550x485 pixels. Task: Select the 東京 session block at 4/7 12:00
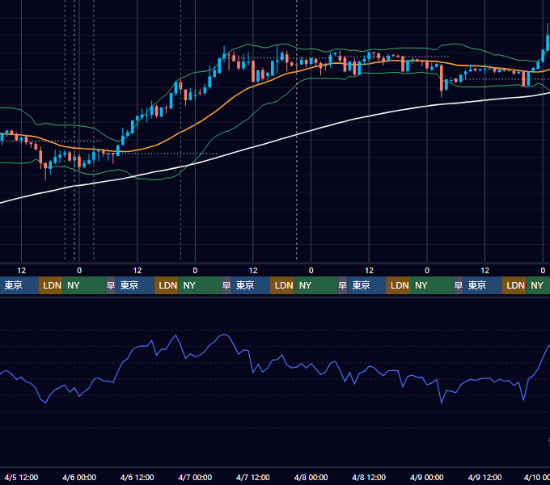[251, 285]
